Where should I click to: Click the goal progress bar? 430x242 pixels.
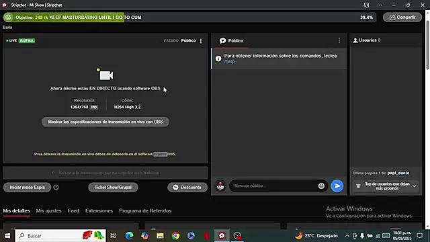(189, 17)
